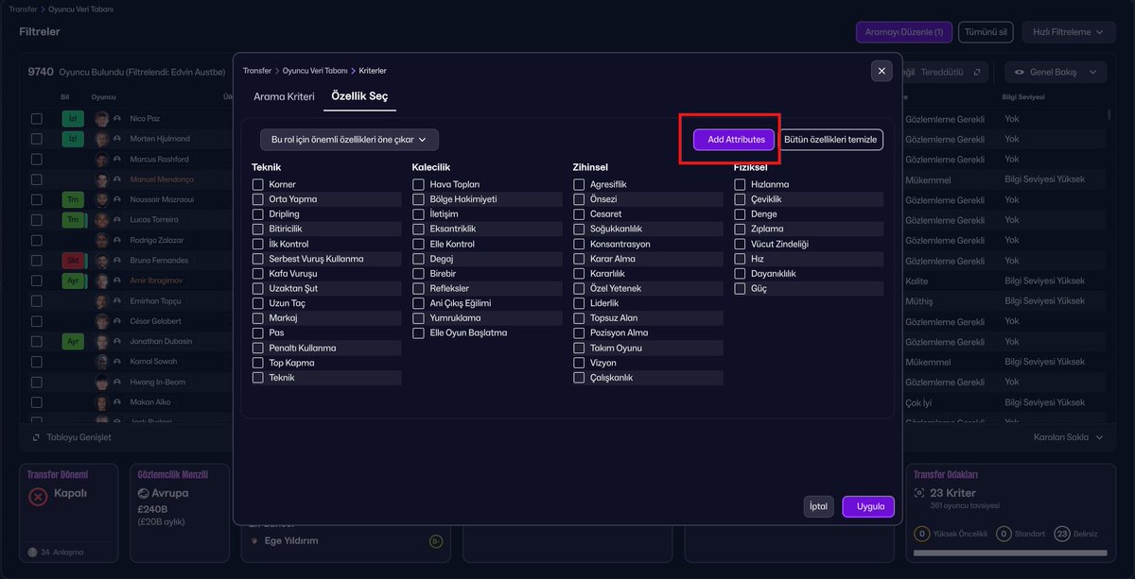Click the icon beside 23 Kriter

pyautogui.click(x=919, y=493)
